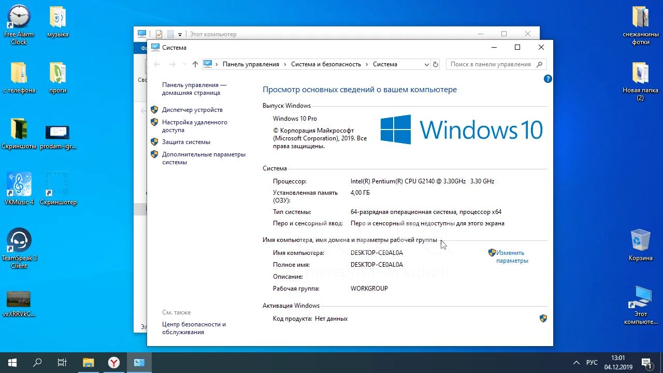The image size is (663, 373).
Task: Open the vxXRRVkC video file icon
Action: click(19, 304)
